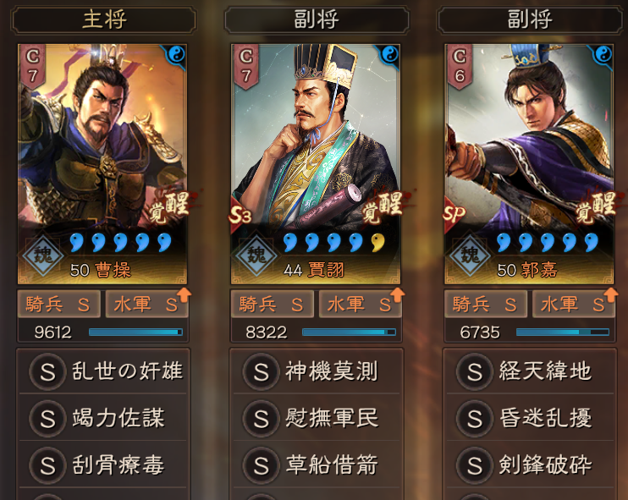
Task: Open 賈詡's general portrait card
Action: point(316,164)
